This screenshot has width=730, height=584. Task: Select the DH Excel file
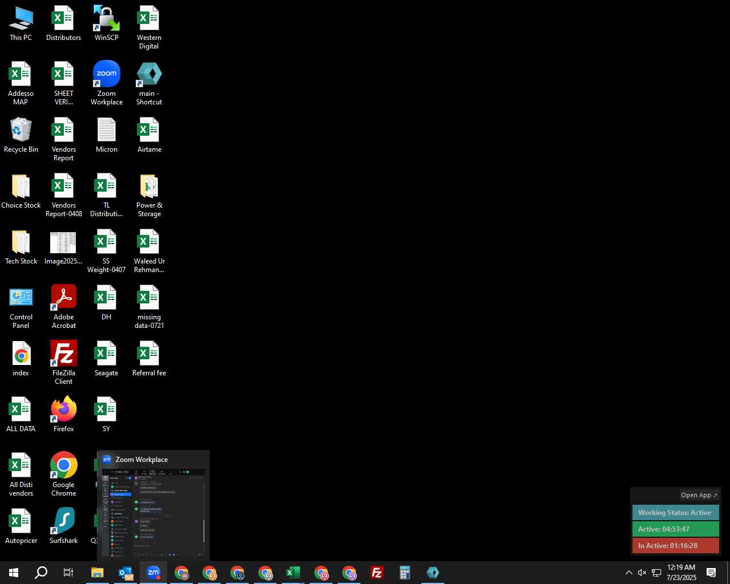point(107,303)
